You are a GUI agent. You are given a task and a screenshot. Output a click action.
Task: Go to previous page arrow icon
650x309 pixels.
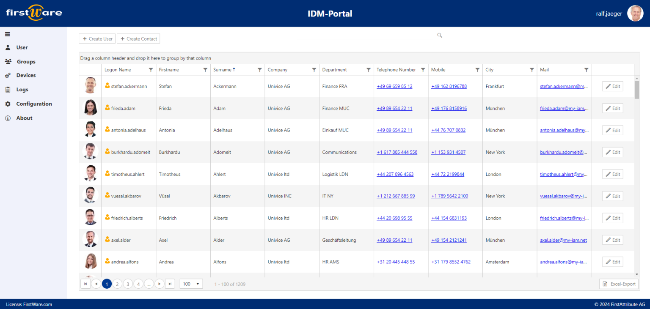pos(96,284)
